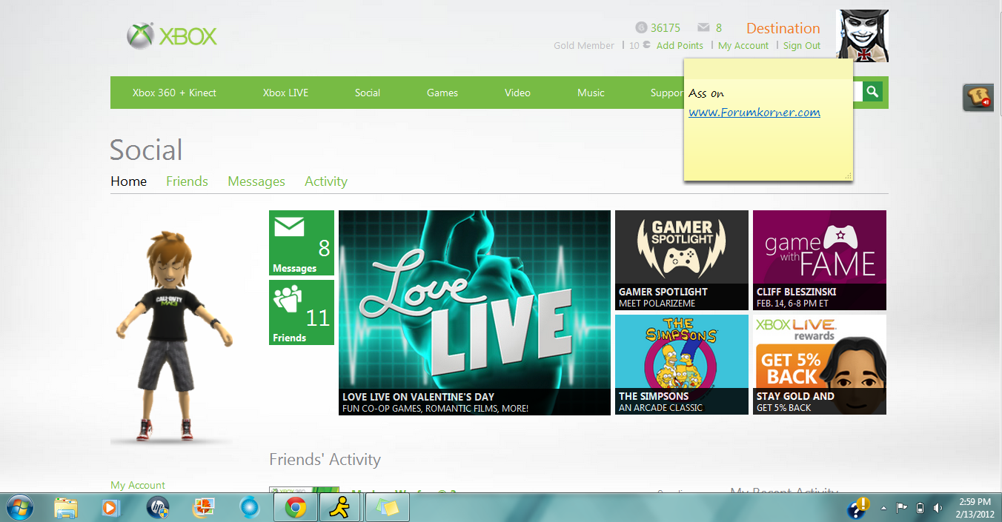Viewport: 1002px width, 522px height.
Task: Open the Xbox 360 + Kinect menu
Action: point(174,93)
